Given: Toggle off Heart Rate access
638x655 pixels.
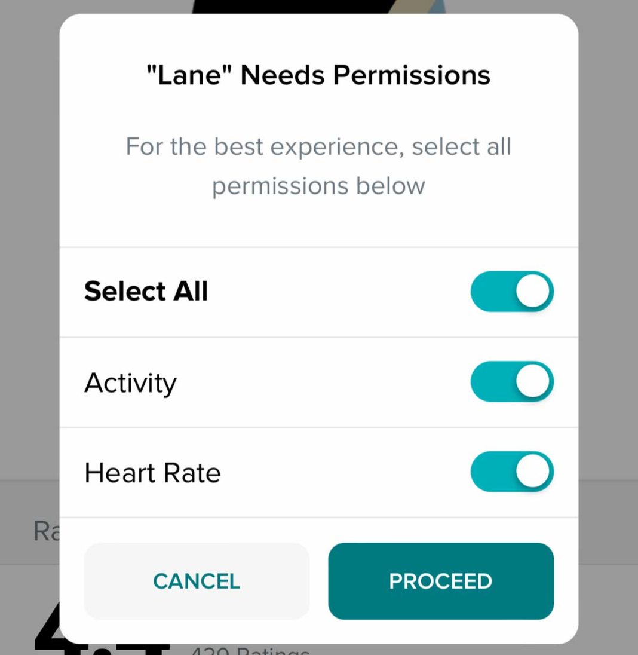Looking at the screenshot, I should click(511, 472).
